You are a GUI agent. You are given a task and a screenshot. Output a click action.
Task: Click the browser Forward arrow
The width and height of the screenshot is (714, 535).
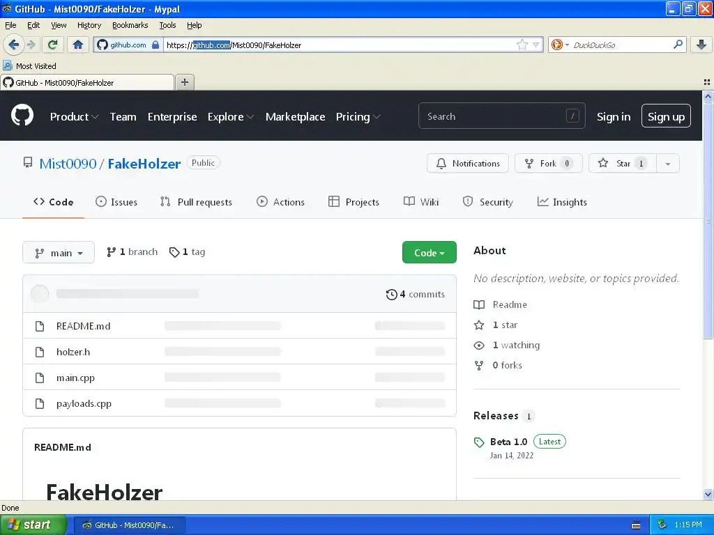coord(31,45)
